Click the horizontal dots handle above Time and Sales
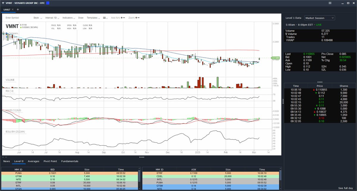The image size is (357, 191). (x=320, y=82)
